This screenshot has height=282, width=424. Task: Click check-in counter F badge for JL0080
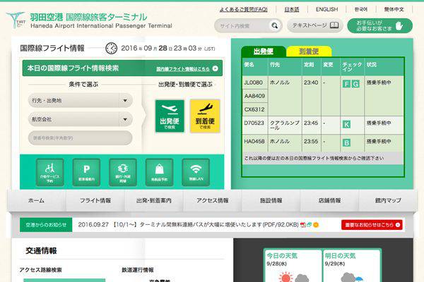[346, 84]
